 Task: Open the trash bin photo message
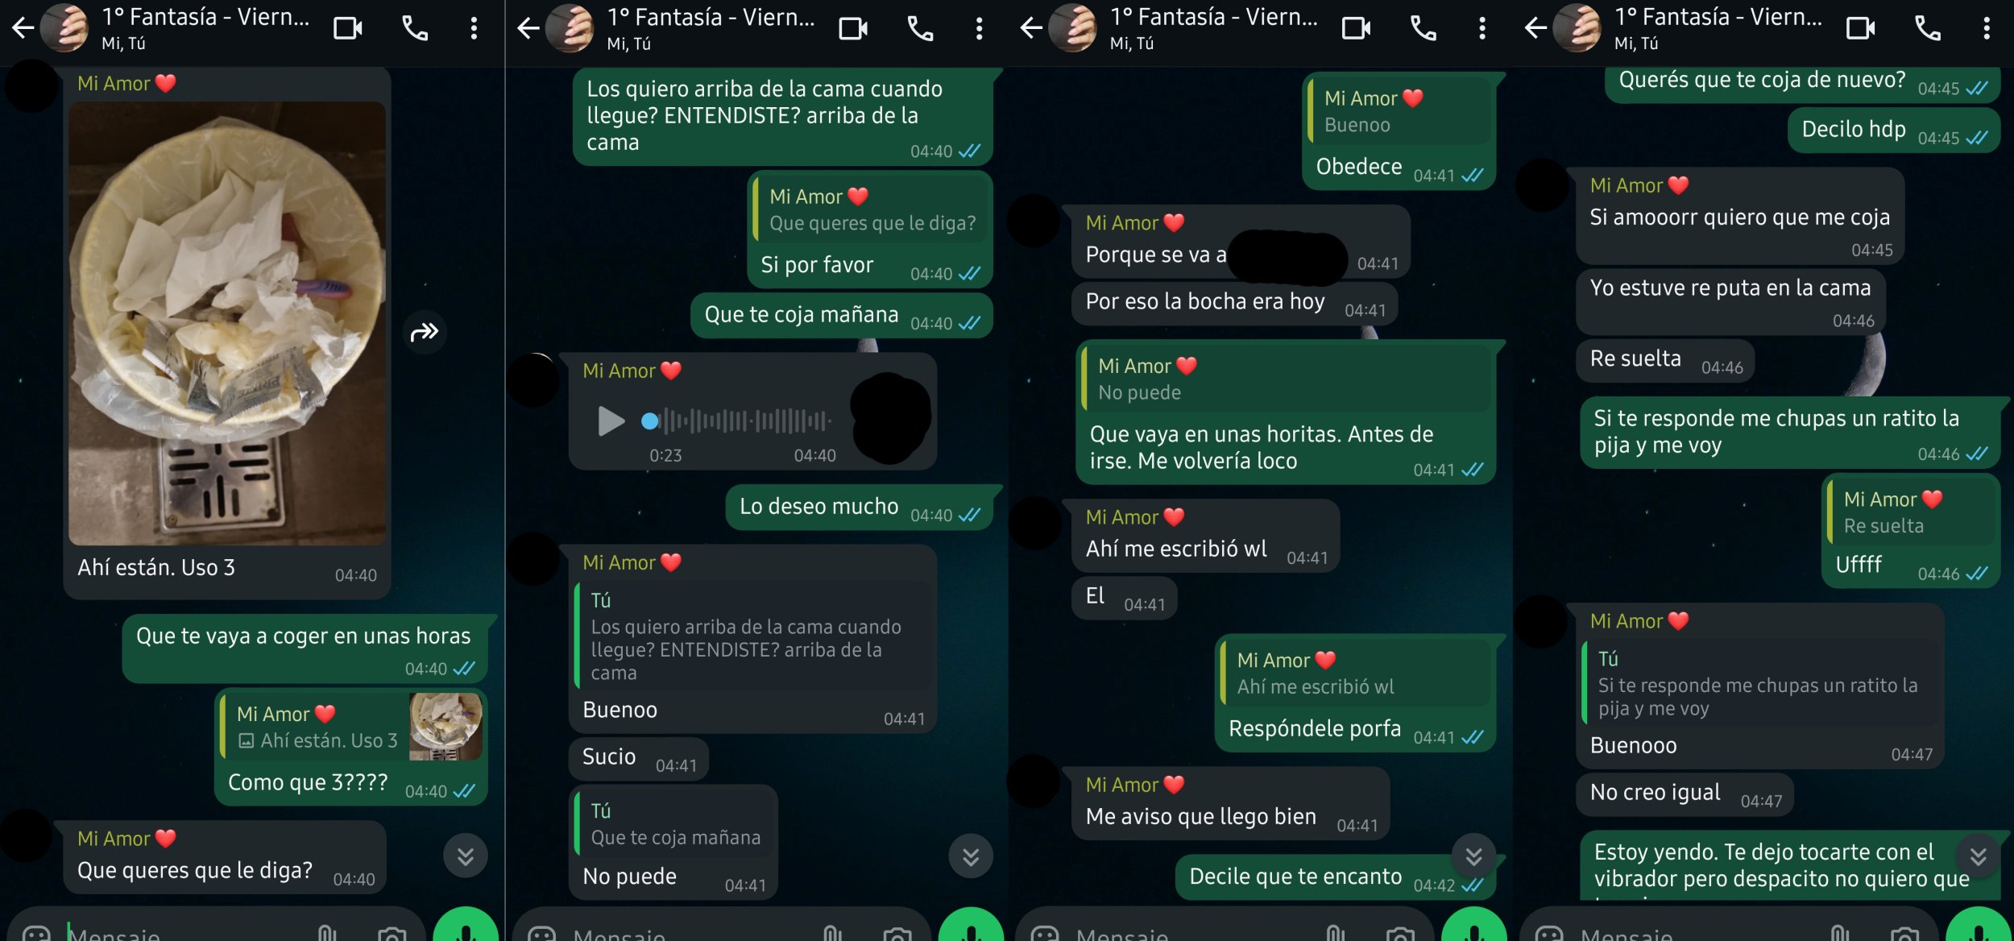(227, 323)
